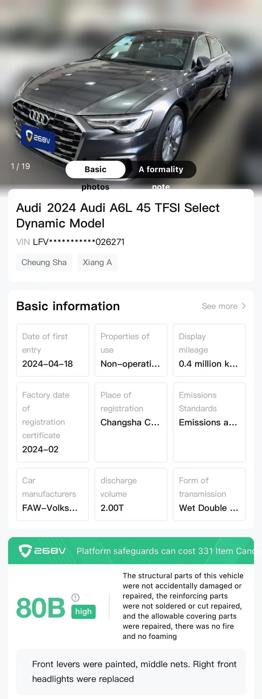
Task: Open the Form of transmission card
Action: (209, 494)
